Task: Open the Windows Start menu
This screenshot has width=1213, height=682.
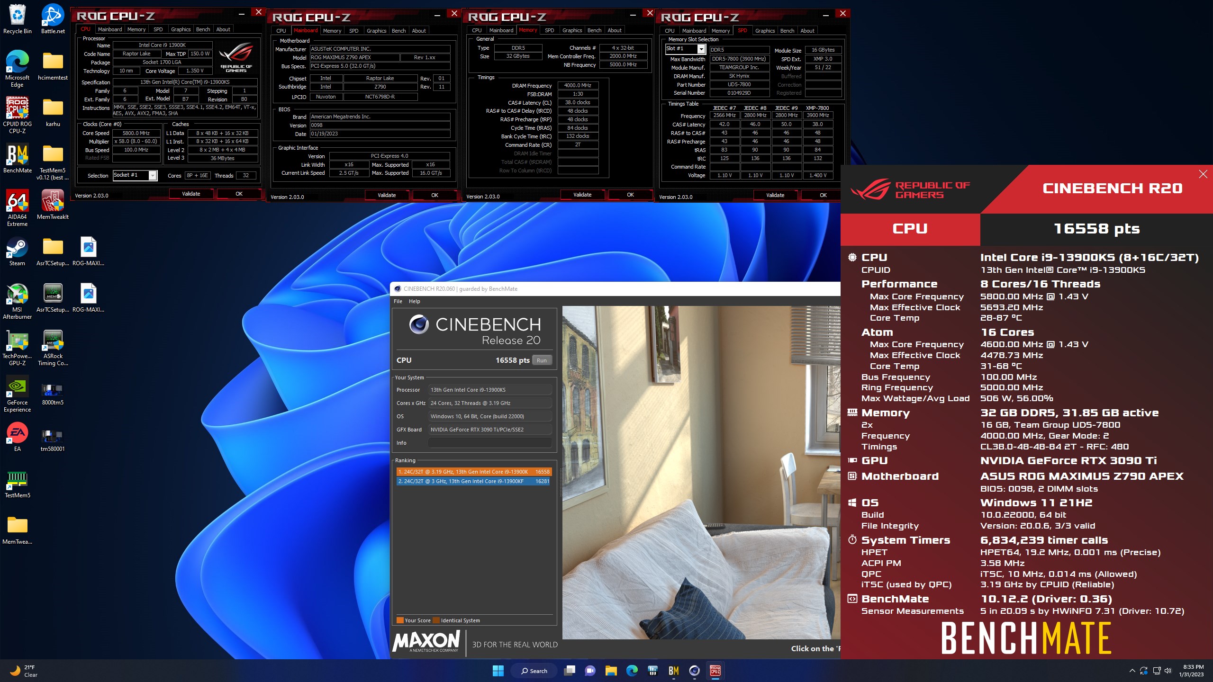Action: tap(498, 671)
